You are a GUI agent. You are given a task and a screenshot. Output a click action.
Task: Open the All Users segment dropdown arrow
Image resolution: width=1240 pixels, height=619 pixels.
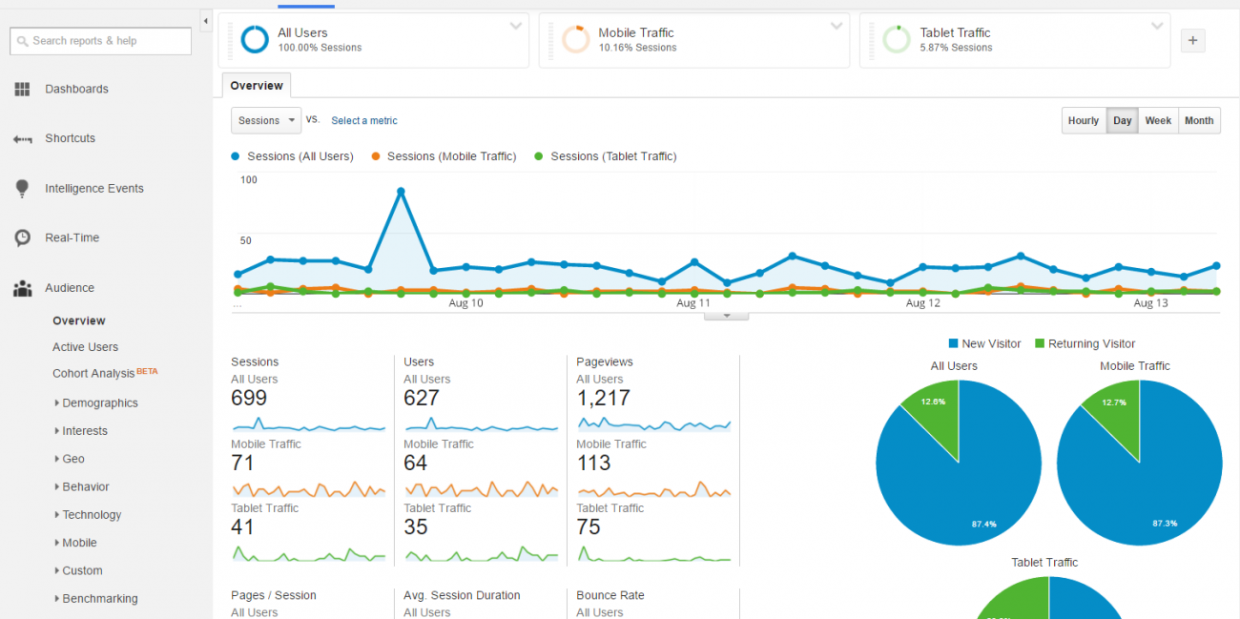pyautogui.click(x=516, y=26)
